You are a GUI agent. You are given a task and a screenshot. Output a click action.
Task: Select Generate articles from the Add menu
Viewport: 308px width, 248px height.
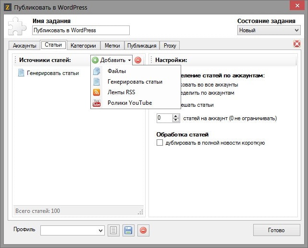[x=135, y=82]
